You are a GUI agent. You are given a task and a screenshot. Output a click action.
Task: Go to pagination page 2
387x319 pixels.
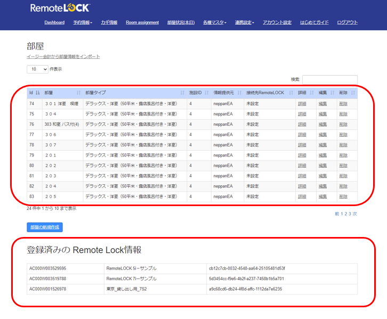coord(346,214)
